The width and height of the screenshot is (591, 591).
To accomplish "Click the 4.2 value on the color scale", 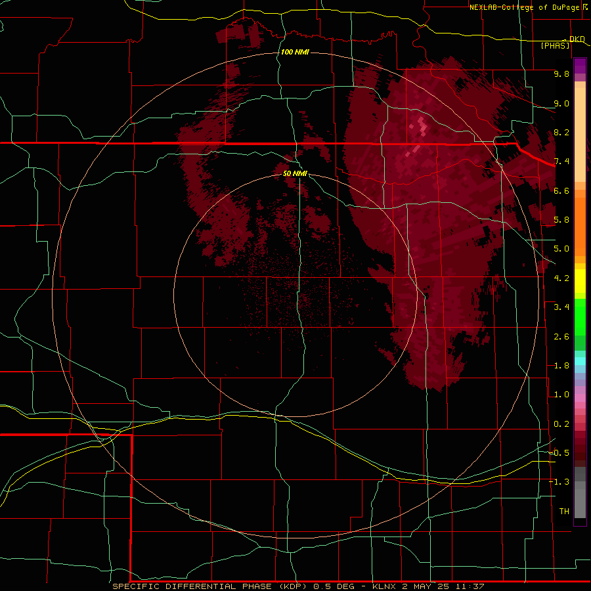I will click(x=561, y=278).
